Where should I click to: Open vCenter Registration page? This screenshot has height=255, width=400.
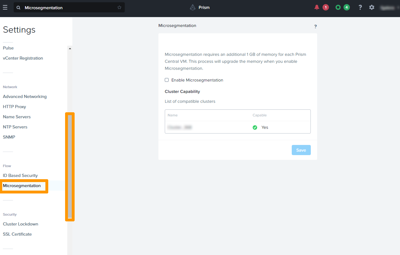[23, 58]
